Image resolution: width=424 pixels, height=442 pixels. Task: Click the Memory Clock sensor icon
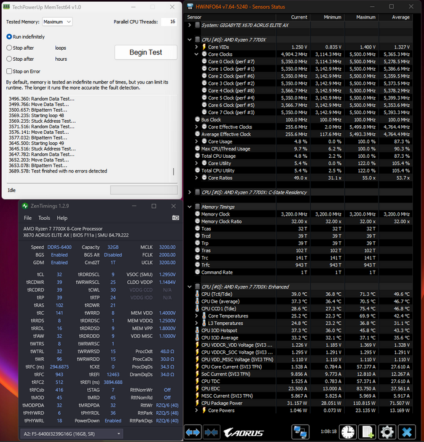(x=197, y=214)
